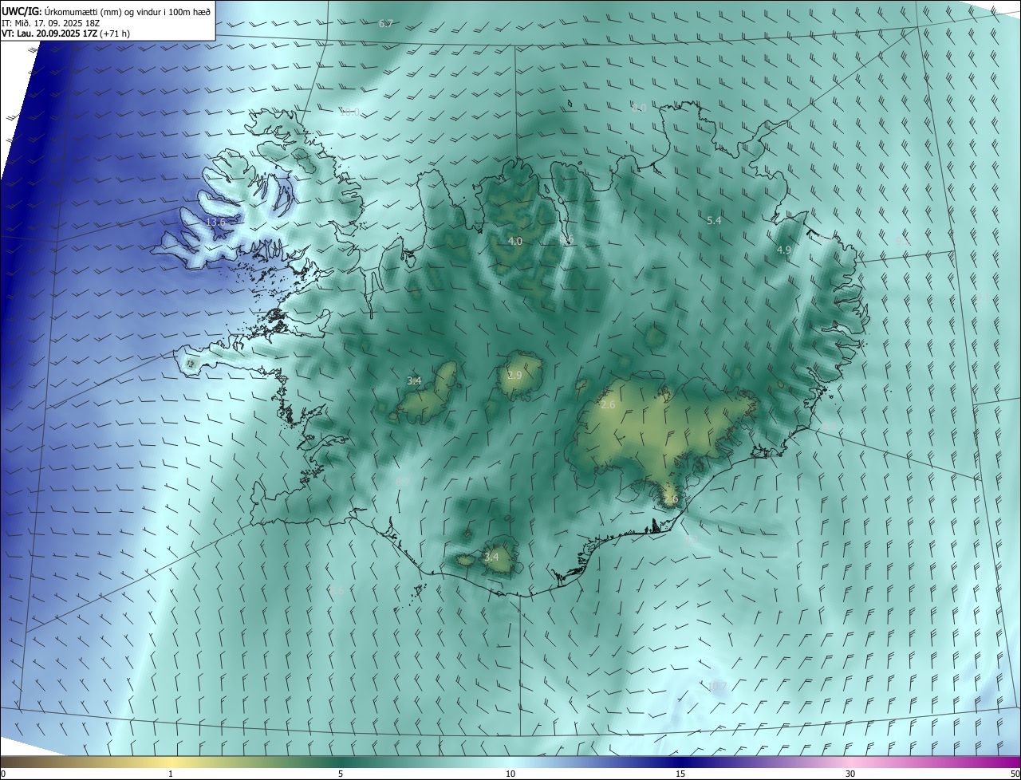Click the 2.9 value on the central glacier
Viewport: 1021px width, 780px height.
[x=514, y=375]
